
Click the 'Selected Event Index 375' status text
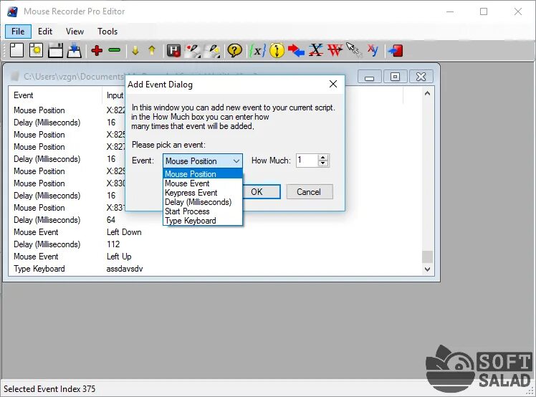[49, 389]
